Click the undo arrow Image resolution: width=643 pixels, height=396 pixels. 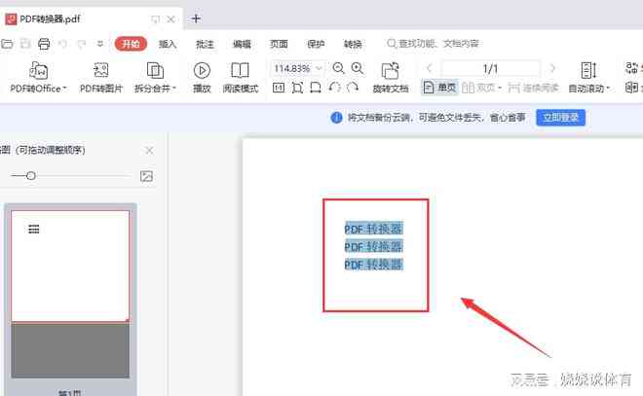(62, 44)
